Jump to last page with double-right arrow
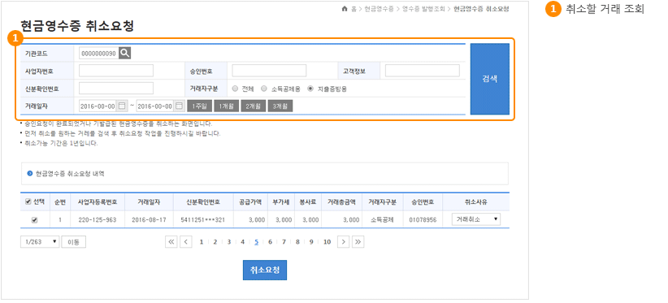The height and width of the screenshot is (303, 668). pos(358,242)
